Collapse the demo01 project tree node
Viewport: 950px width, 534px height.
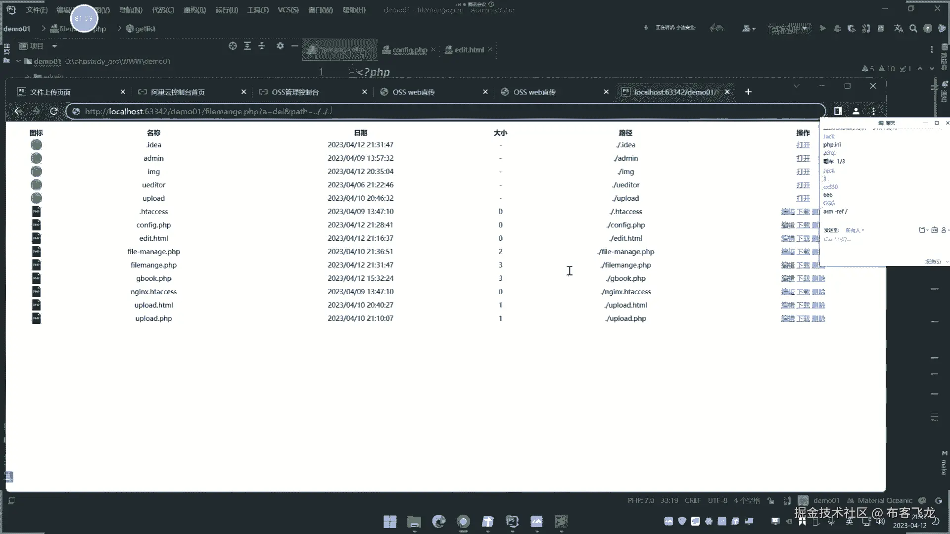pos(18,61)
